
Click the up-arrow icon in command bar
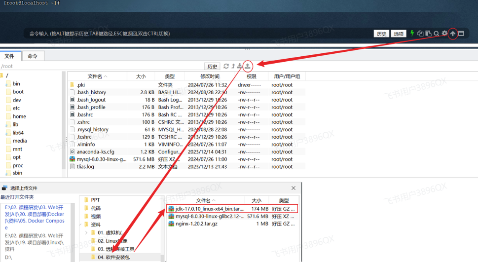pyautogui.click(x=453, y=34)
